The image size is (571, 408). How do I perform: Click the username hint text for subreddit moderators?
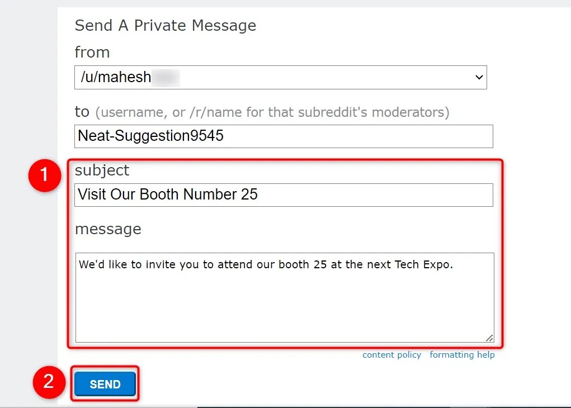click(274, 112)
